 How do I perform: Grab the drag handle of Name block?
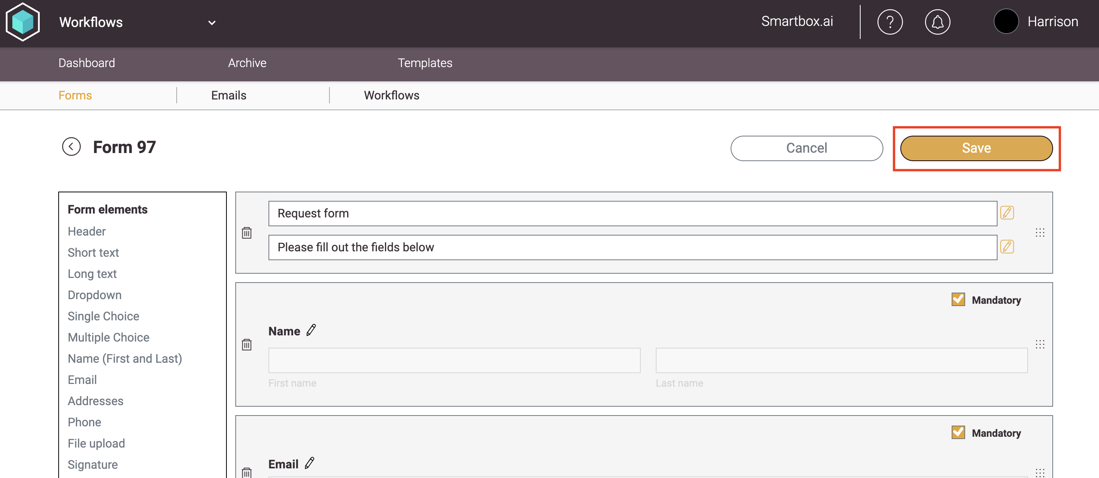pyautogui.click(x=1040, y=344)
